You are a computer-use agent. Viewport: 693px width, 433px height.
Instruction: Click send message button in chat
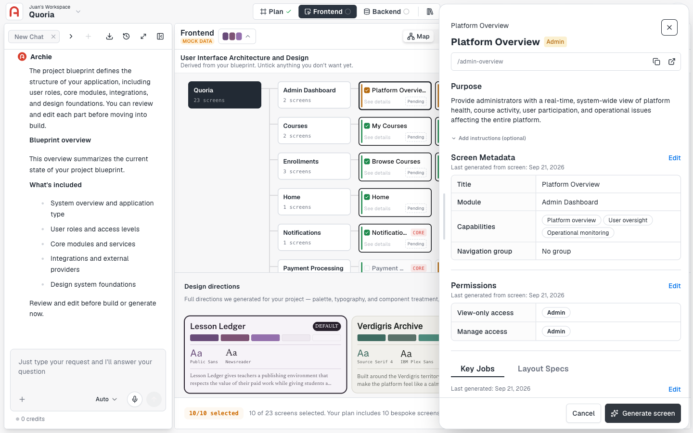154,399
